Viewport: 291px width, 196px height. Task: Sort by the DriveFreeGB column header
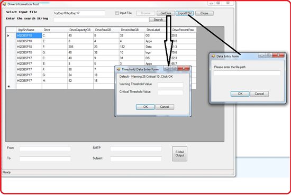coord(106,30)
